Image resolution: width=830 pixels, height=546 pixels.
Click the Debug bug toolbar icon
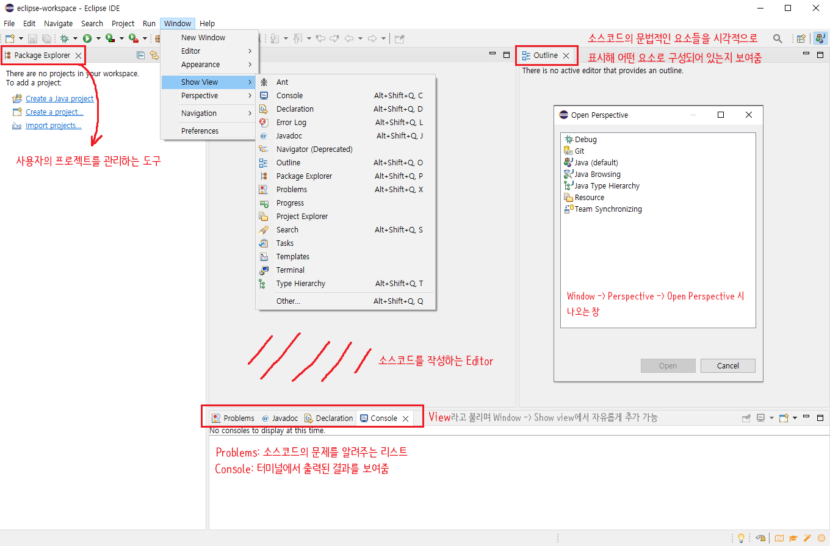(x=64, y=38)
